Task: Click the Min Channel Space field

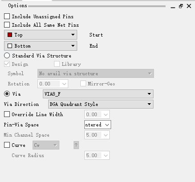Action: 97,135
